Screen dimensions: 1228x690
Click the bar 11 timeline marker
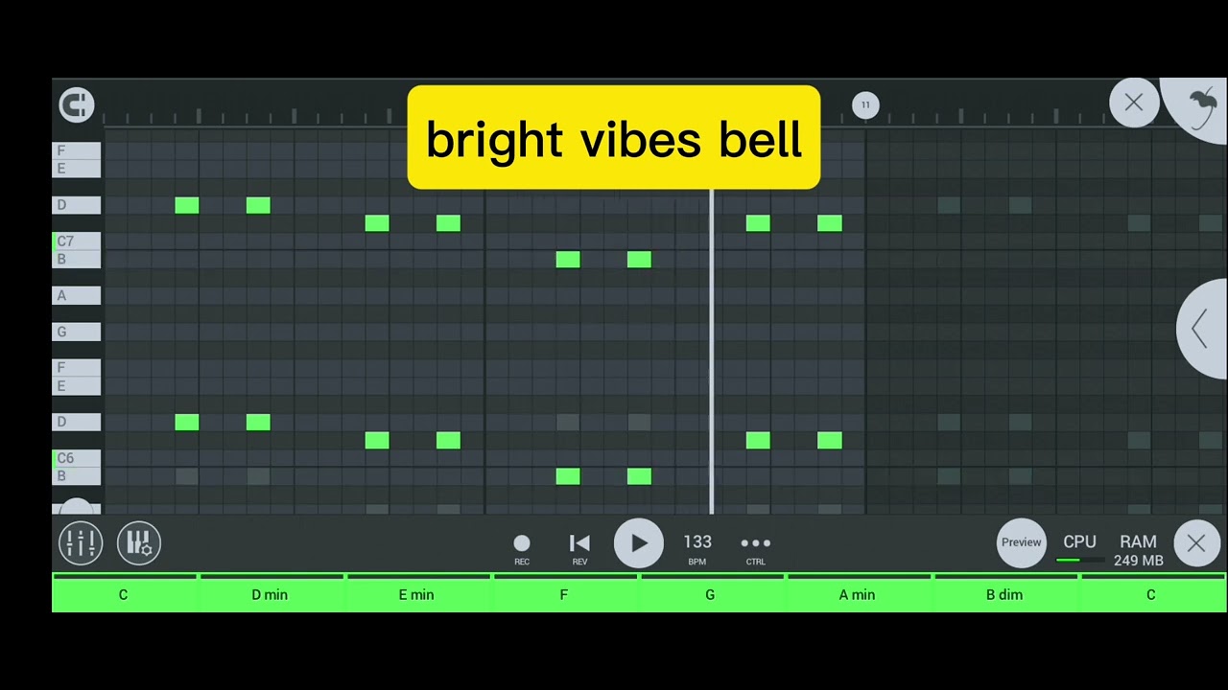click(x=865, y=104)
